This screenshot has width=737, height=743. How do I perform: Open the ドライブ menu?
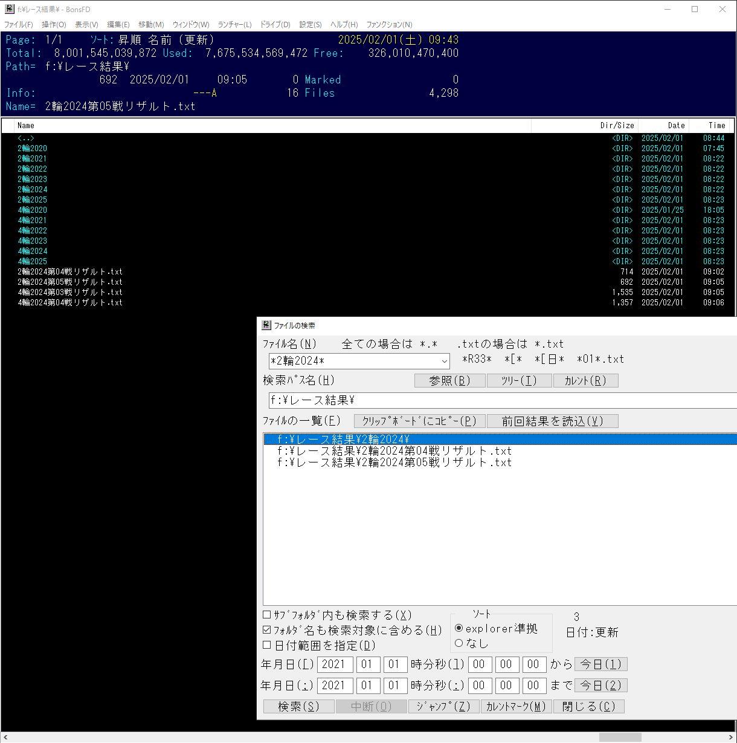click(275, 25)
